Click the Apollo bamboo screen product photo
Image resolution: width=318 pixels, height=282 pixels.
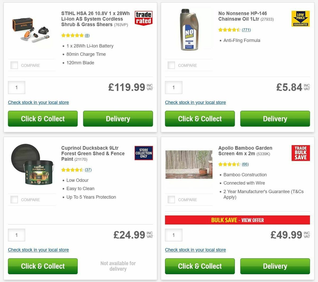point(189,164)
